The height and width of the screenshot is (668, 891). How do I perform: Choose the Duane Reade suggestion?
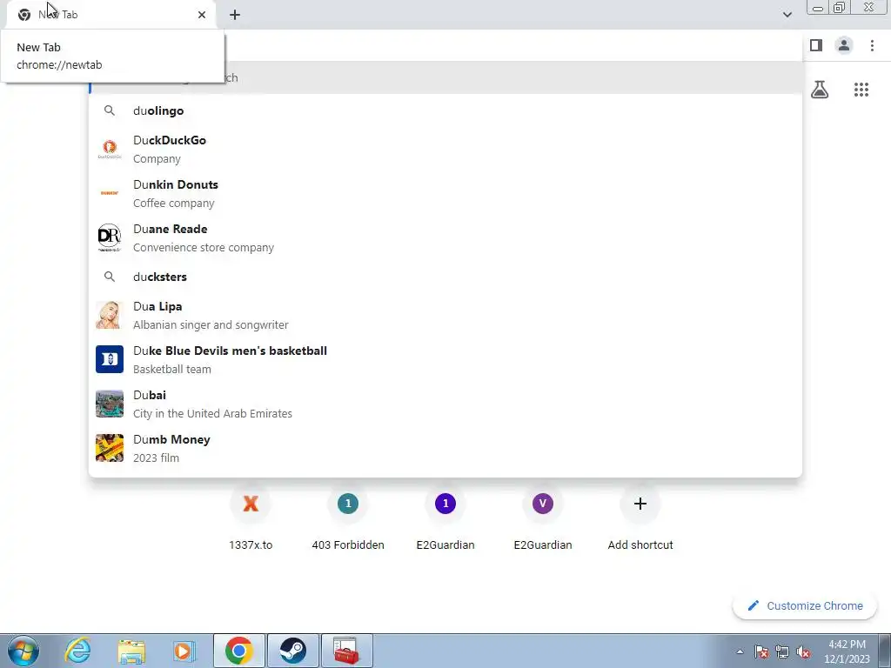point(445,237)
